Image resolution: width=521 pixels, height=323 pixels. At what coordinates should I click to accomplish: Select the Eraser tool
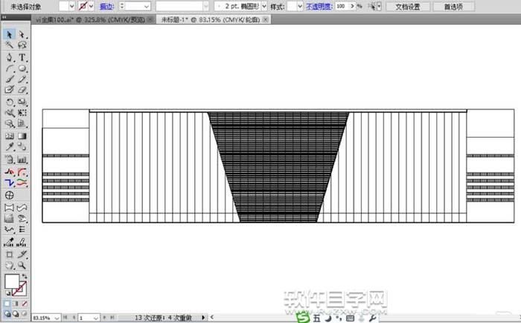(x=22, y=89)
